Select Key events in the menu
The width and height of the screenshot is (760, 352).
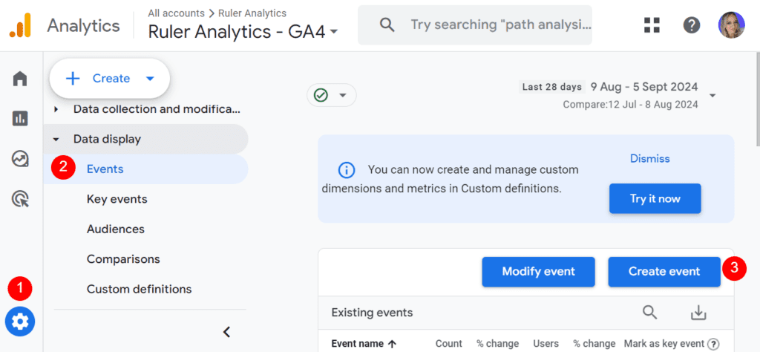click(x=117, y=199)
